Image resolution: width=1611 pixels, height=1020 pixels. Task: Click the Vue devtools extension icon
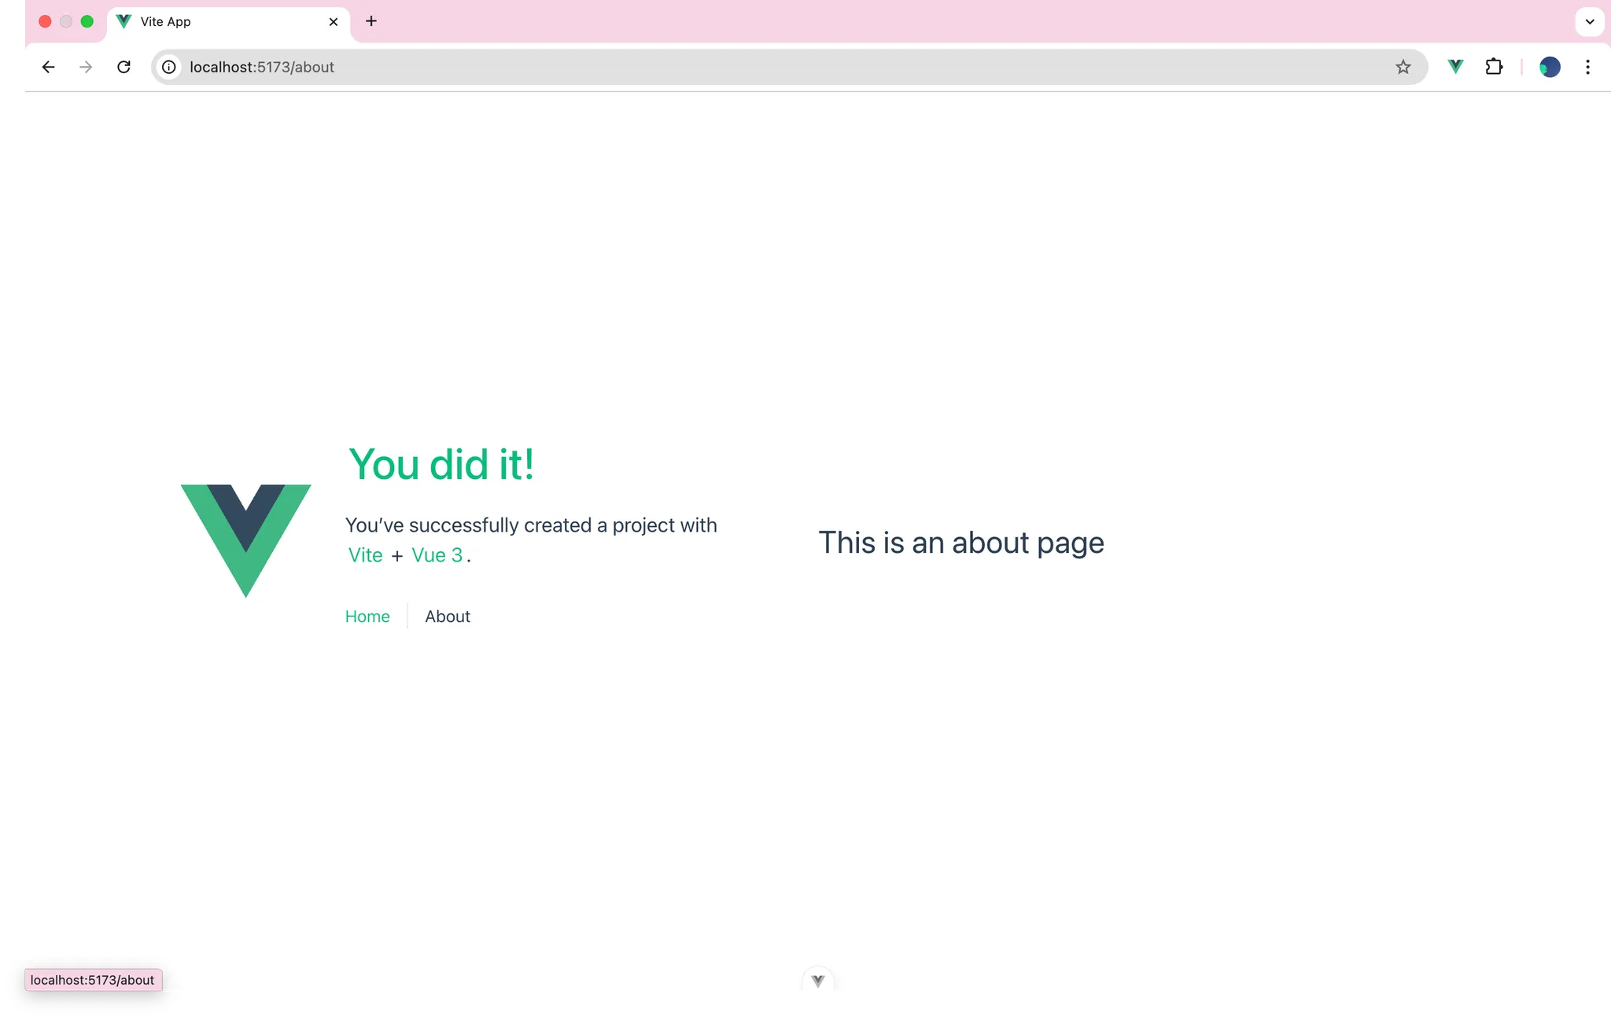point(1455,67)
